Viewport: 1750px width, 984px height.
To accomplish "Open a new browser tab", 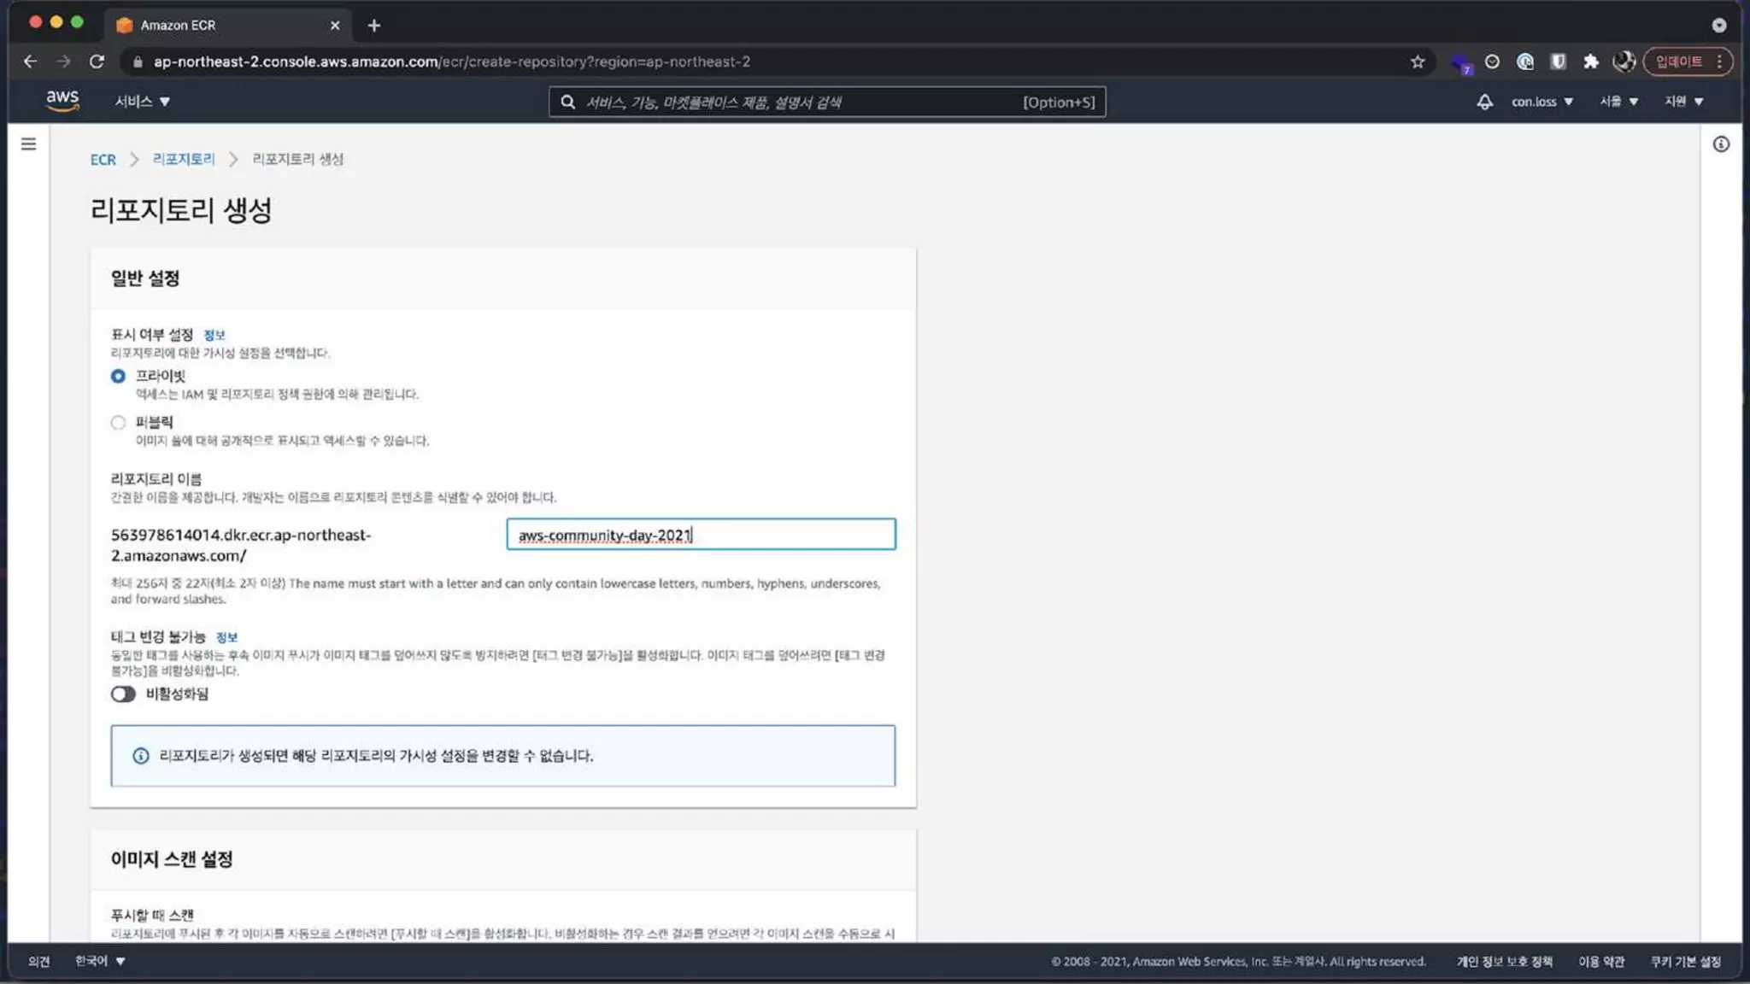I will coord(373,26).
